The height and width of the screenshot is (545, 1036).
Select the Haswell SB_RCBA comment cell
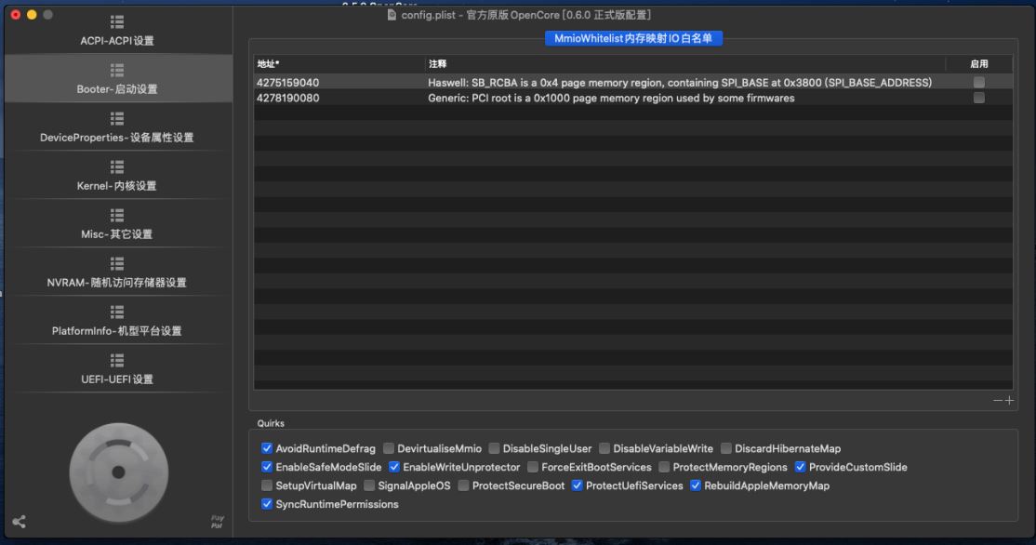[x=680, y=83]
